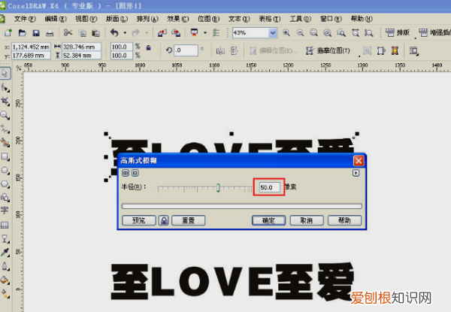Click the Print icon
Viewport: 451px width, 312px height.
[x=50, y=33]
